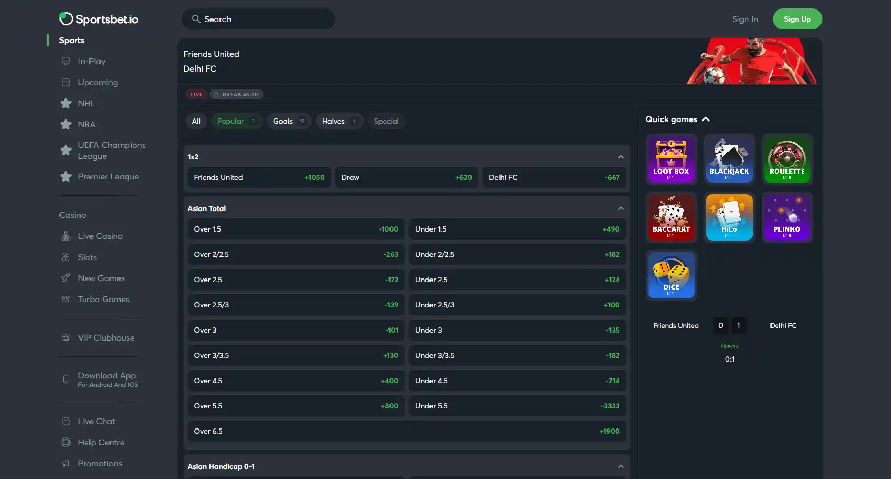Pick the Over 2.5 odds selection
The height and width of the screenshot is (479, 891).
point(296,280)
